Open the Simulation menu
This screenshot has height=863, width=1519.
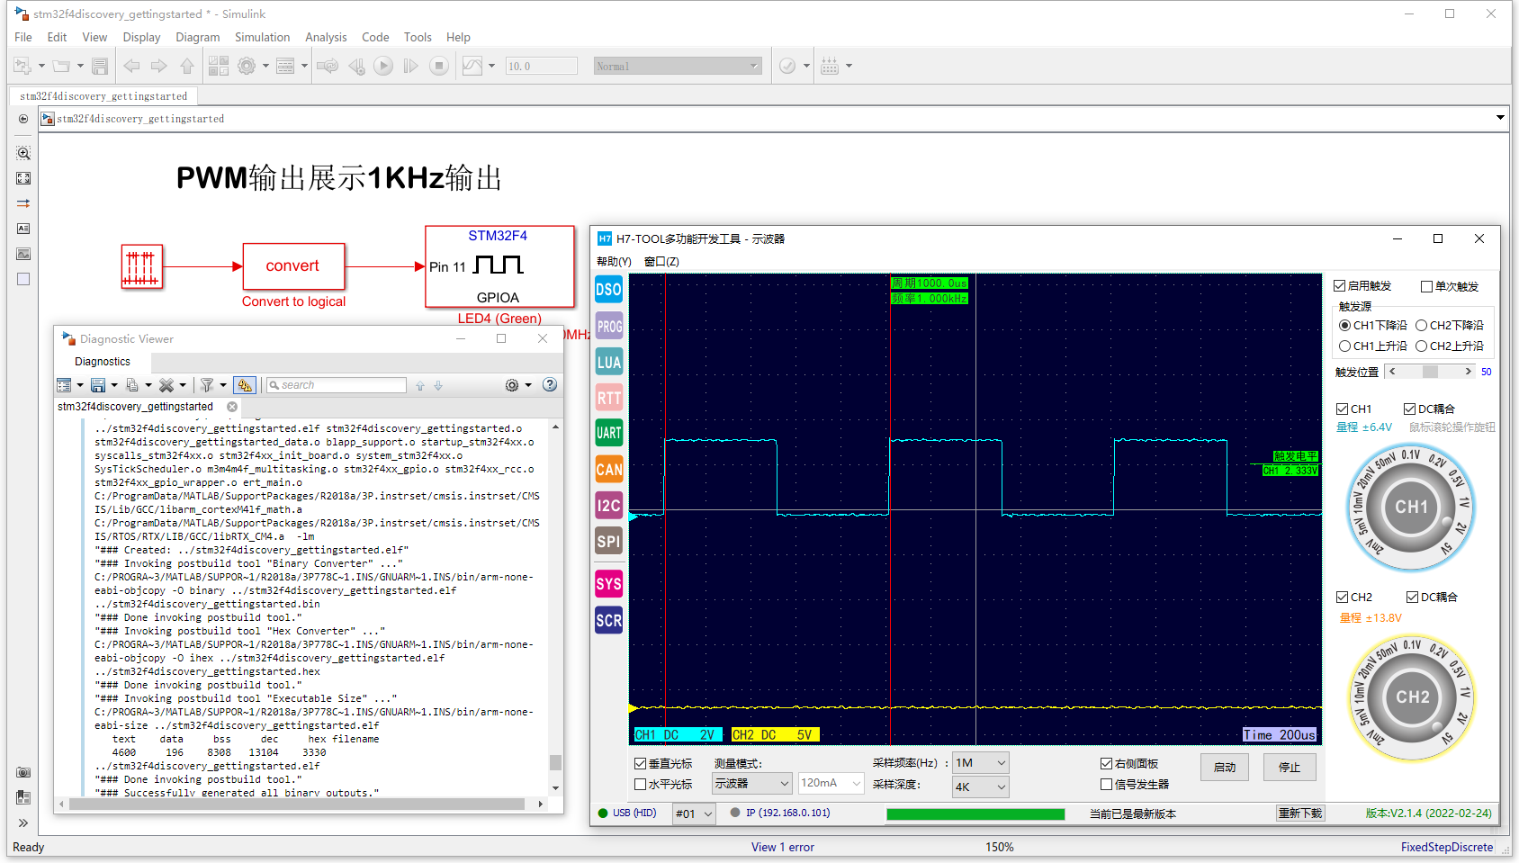pos(262,37)
